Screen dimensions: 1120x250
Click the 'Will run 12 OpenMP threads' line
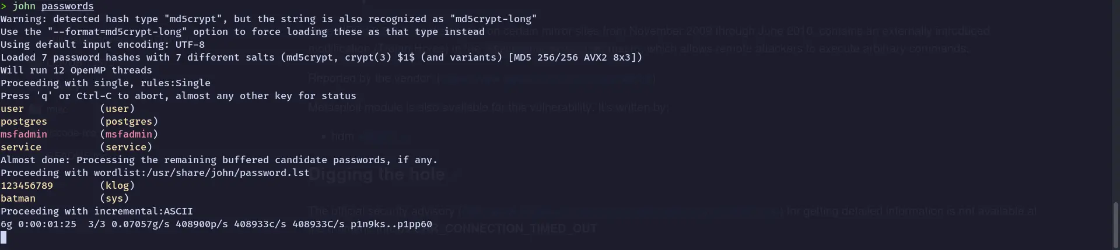[x=76, y=70]
